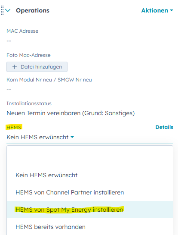Edit the MAC Adresse empty value
178x235 pixels.
(x=9, y=41)
